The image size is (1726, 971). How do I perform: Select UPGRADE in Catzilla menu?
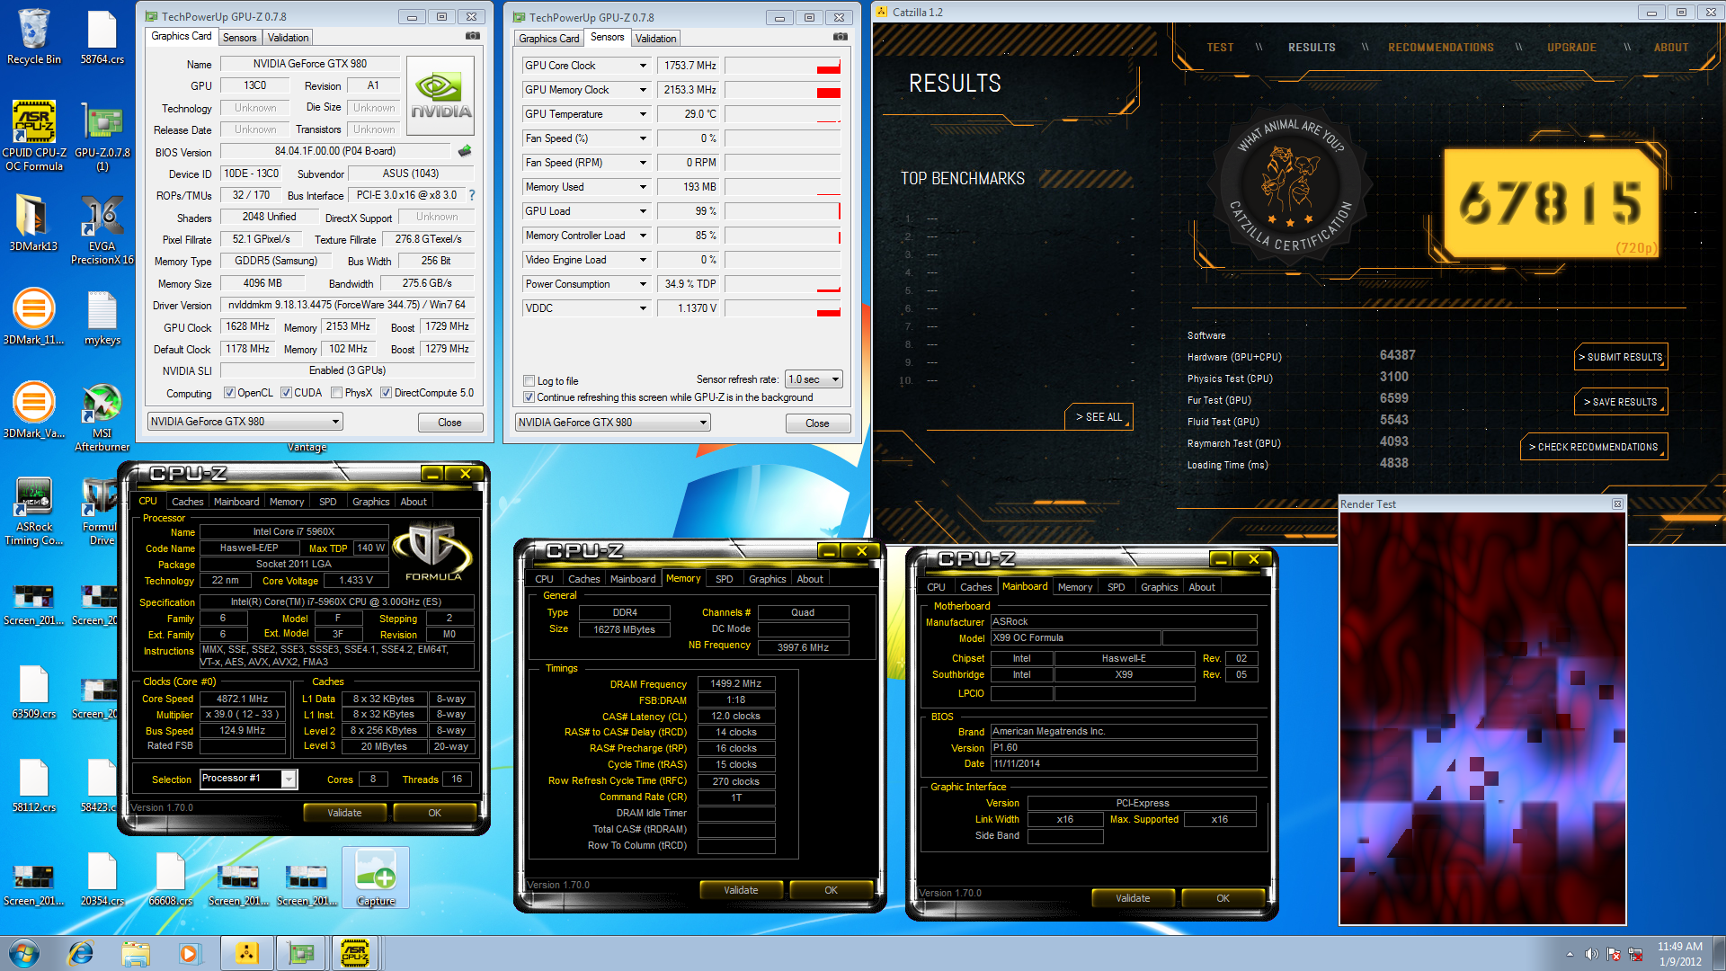tap(1571, 48)
